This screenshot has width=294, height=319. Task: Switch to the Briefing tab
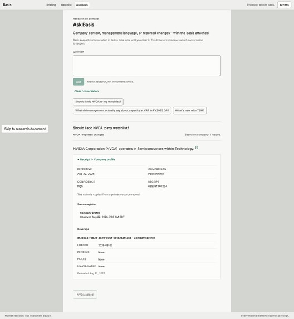point(51,4)
